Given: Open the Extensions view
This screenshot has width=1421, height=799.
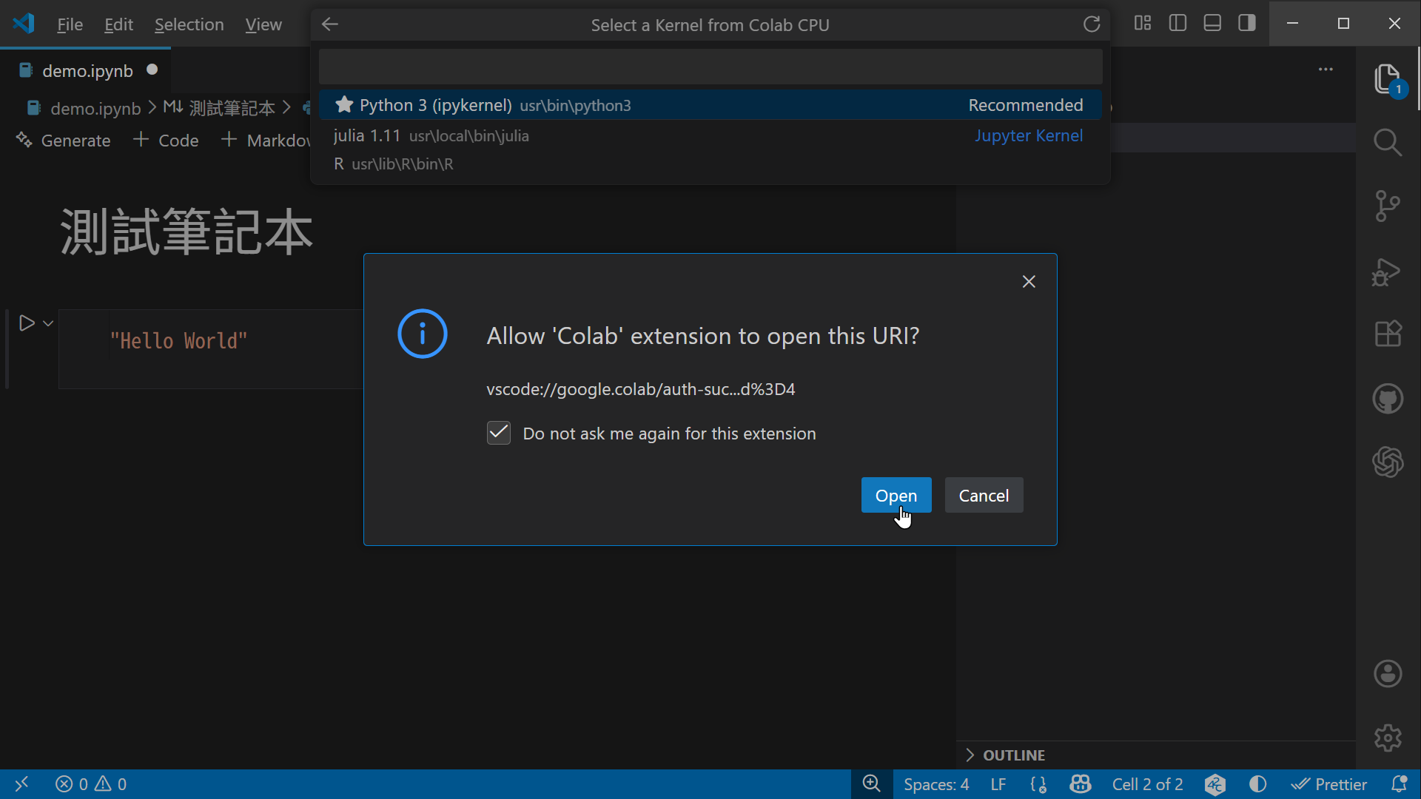Looking at the screenshot, I should pos(1388,334).
